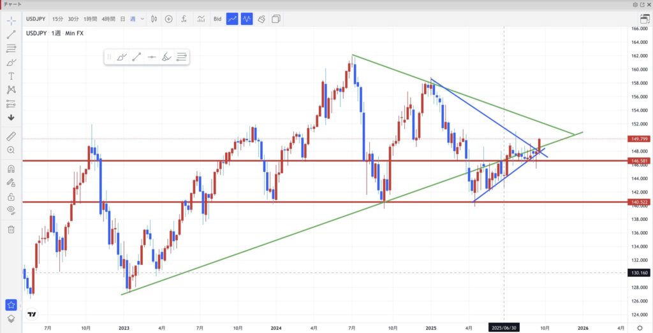
Task: Hide all drawings with the eye icon
Action: point(11,211)
